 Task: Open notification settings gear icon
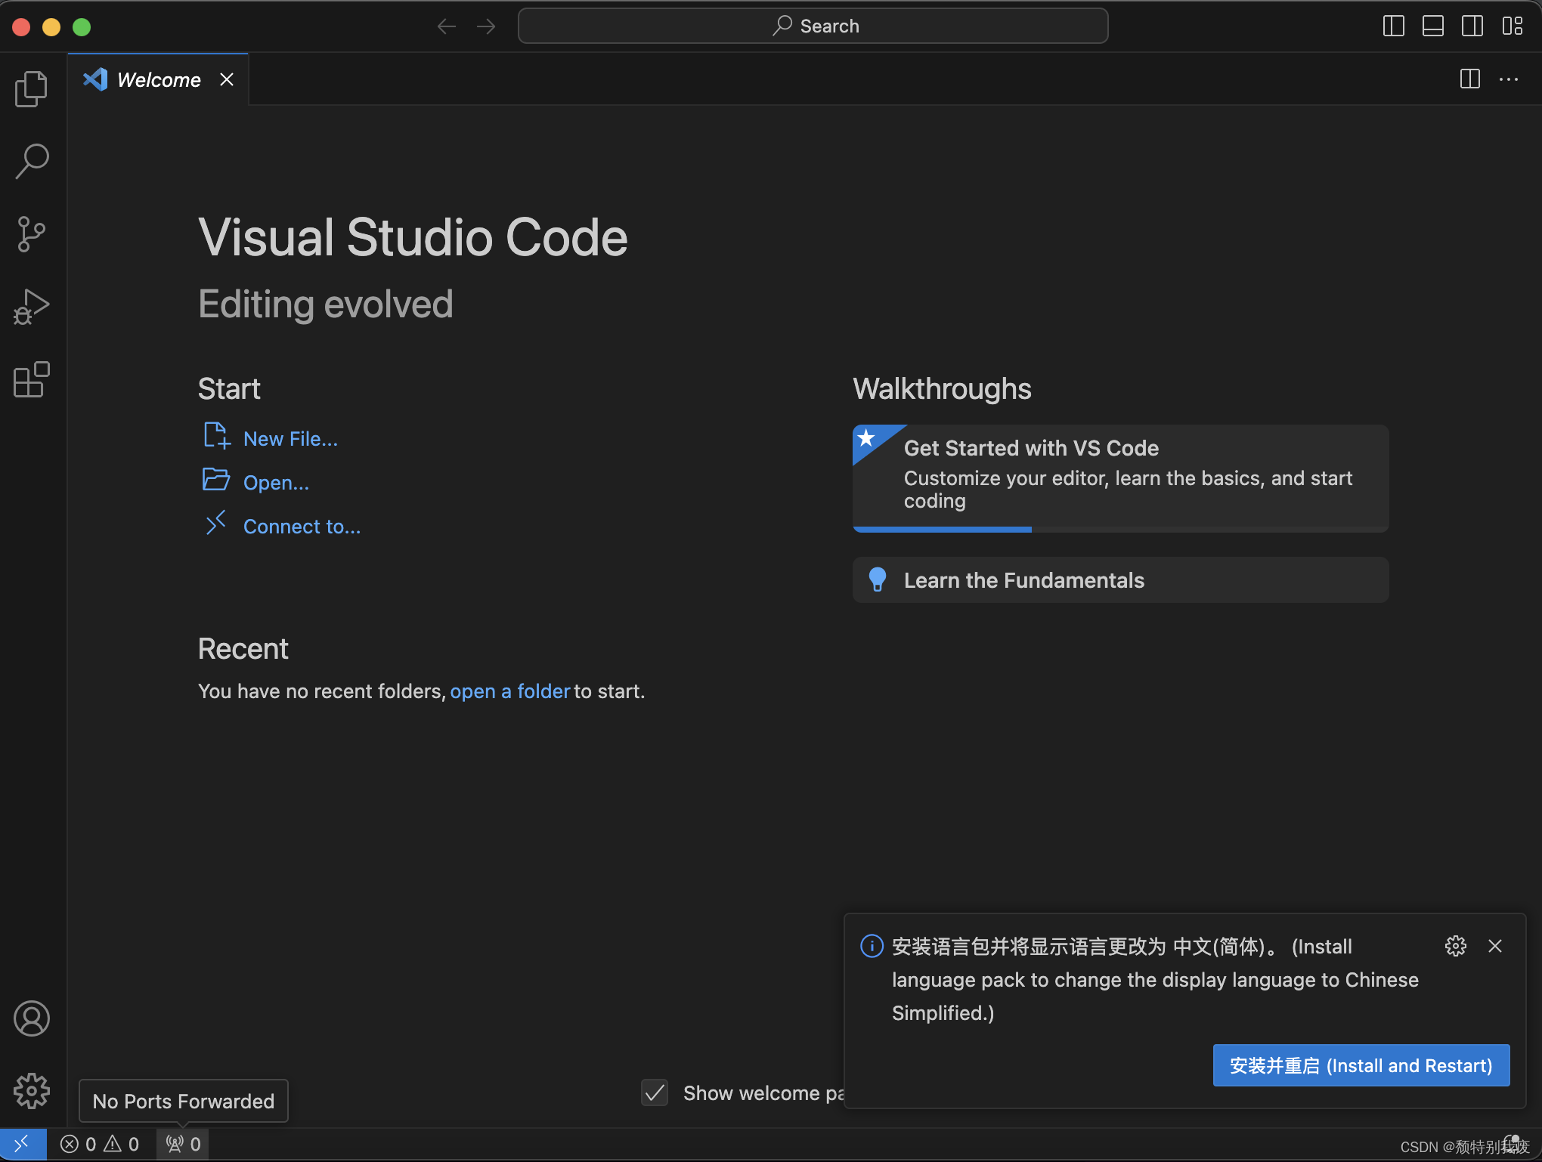(1455, 946)
